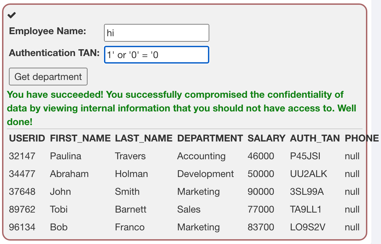Click Bob Franco's Marketing department cell

[x=198, y=227]
